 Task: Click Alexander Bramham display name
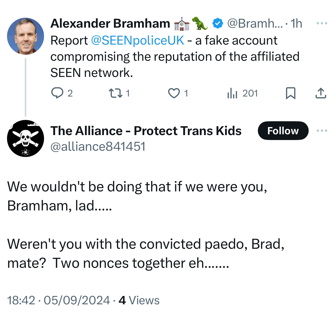[x=110, y=23]
